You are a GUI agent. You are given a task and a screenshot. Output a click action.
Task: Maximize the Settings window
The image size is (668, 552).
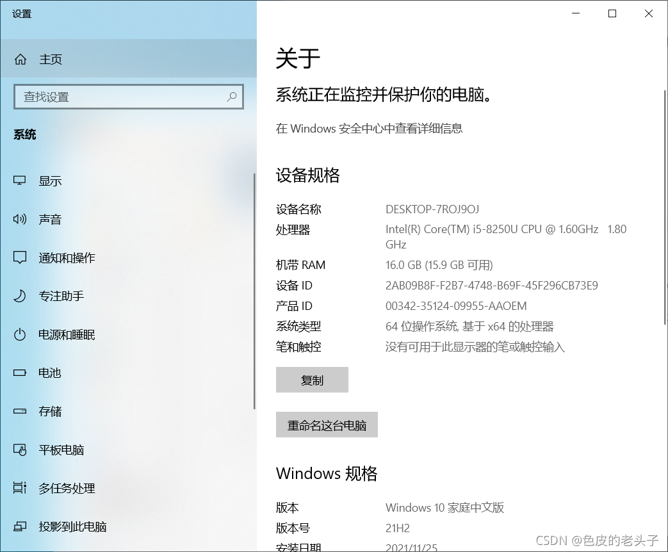pyautogui.click(x=612, y=13)
